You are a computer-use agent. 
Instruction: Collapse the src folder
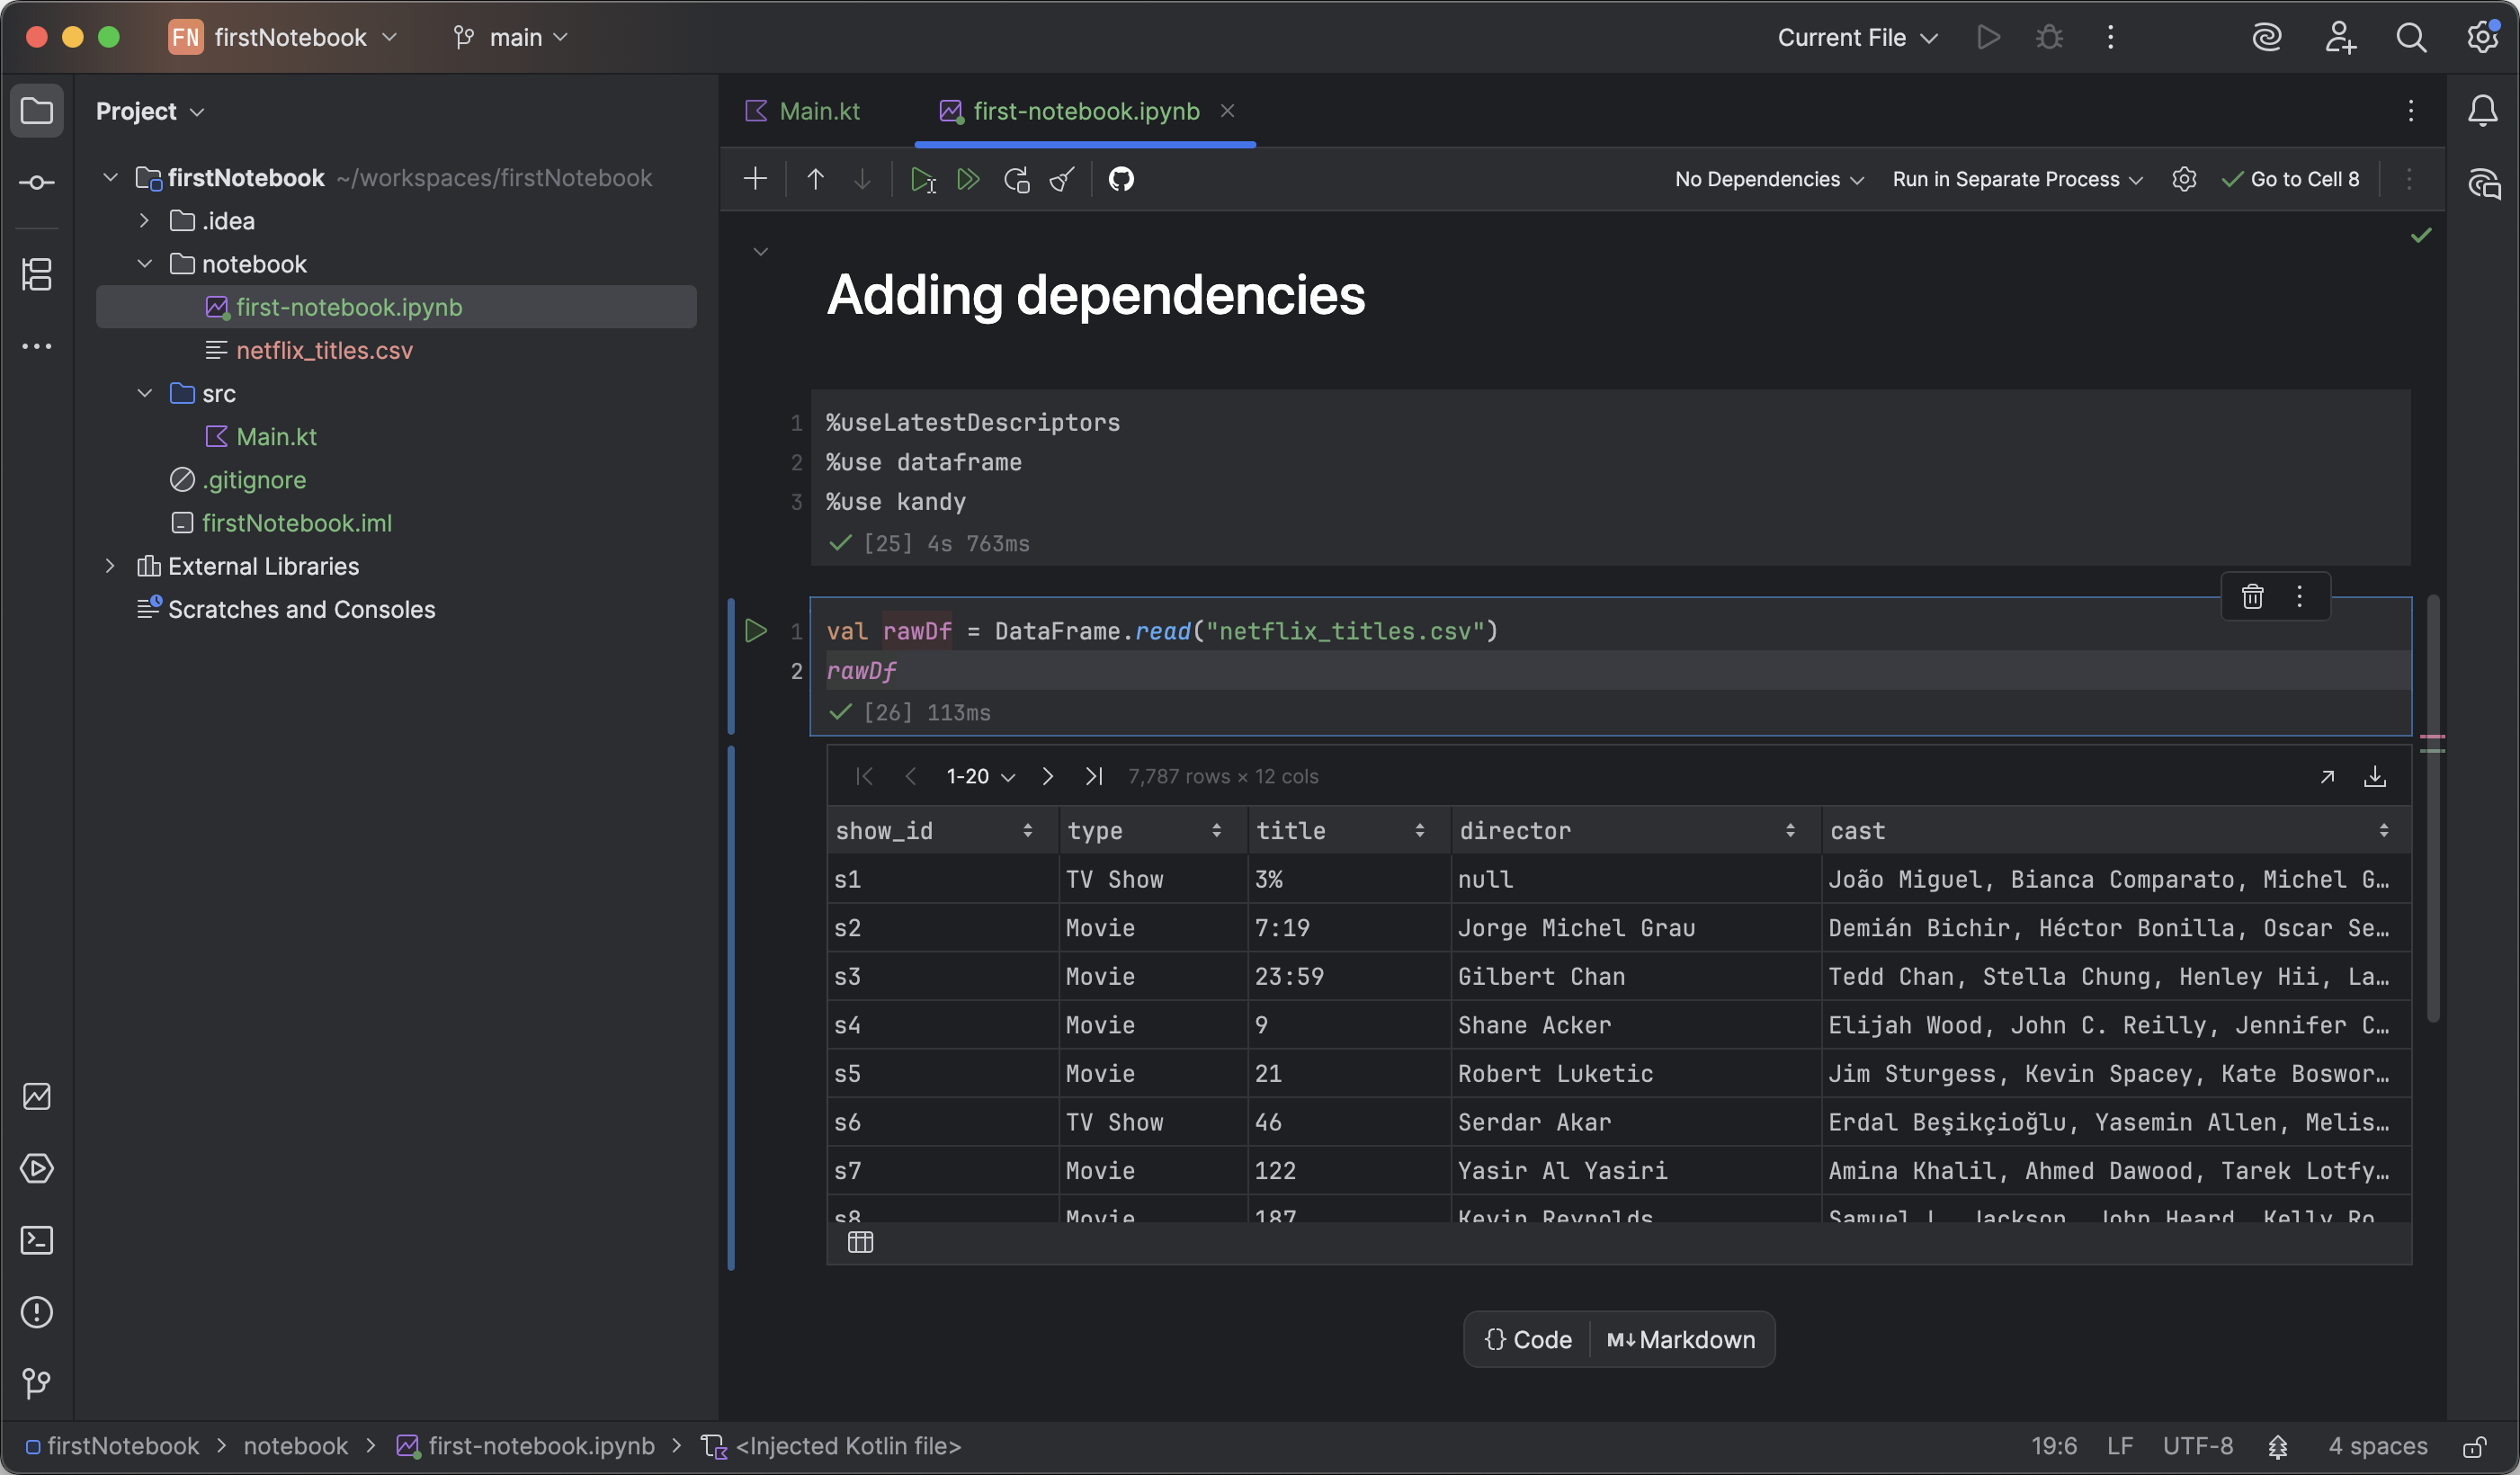tap(144, 393)
